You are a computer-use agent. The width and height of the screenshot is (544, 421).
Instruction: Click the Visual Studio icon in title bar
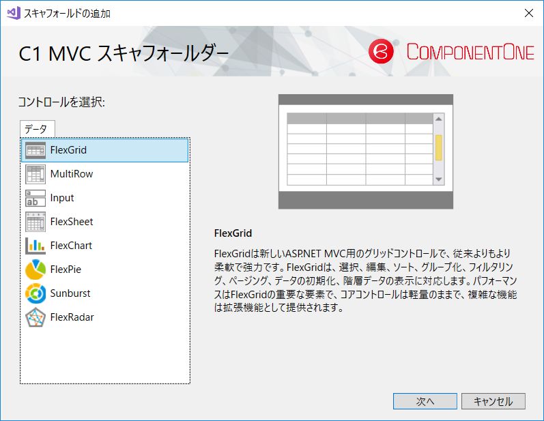(14, 13)
